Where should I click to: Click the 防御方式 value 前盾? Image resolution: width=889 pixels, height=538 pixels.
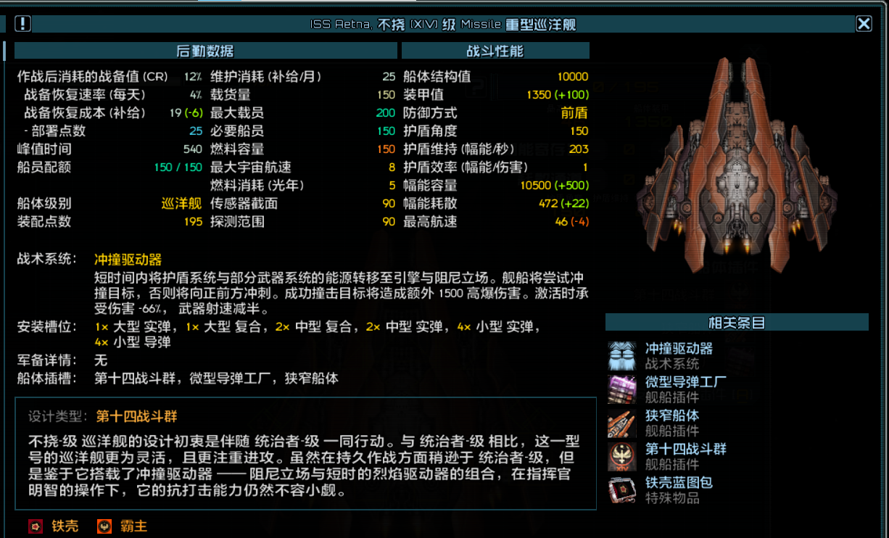tap(574, 113)
